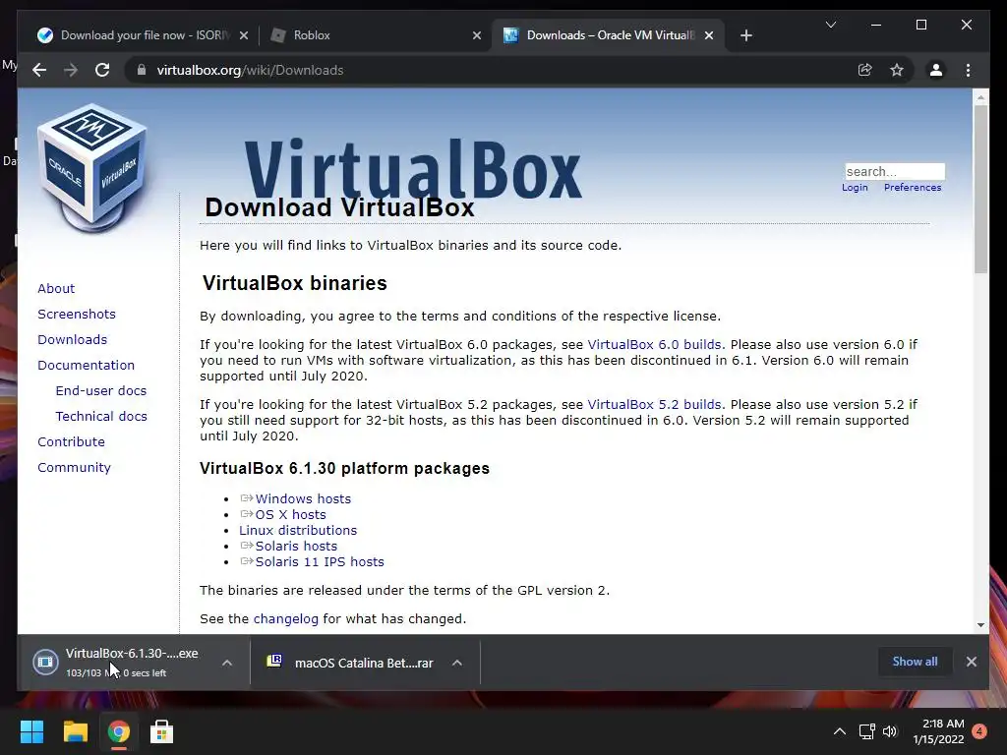Open network status tray icon
The image size is (1007, 755).
[867, 731]
